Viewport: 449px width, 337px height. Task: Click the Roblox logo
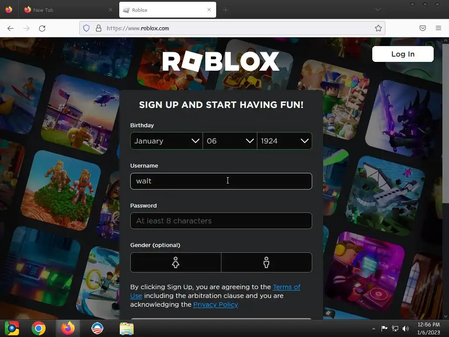(221, 61)
